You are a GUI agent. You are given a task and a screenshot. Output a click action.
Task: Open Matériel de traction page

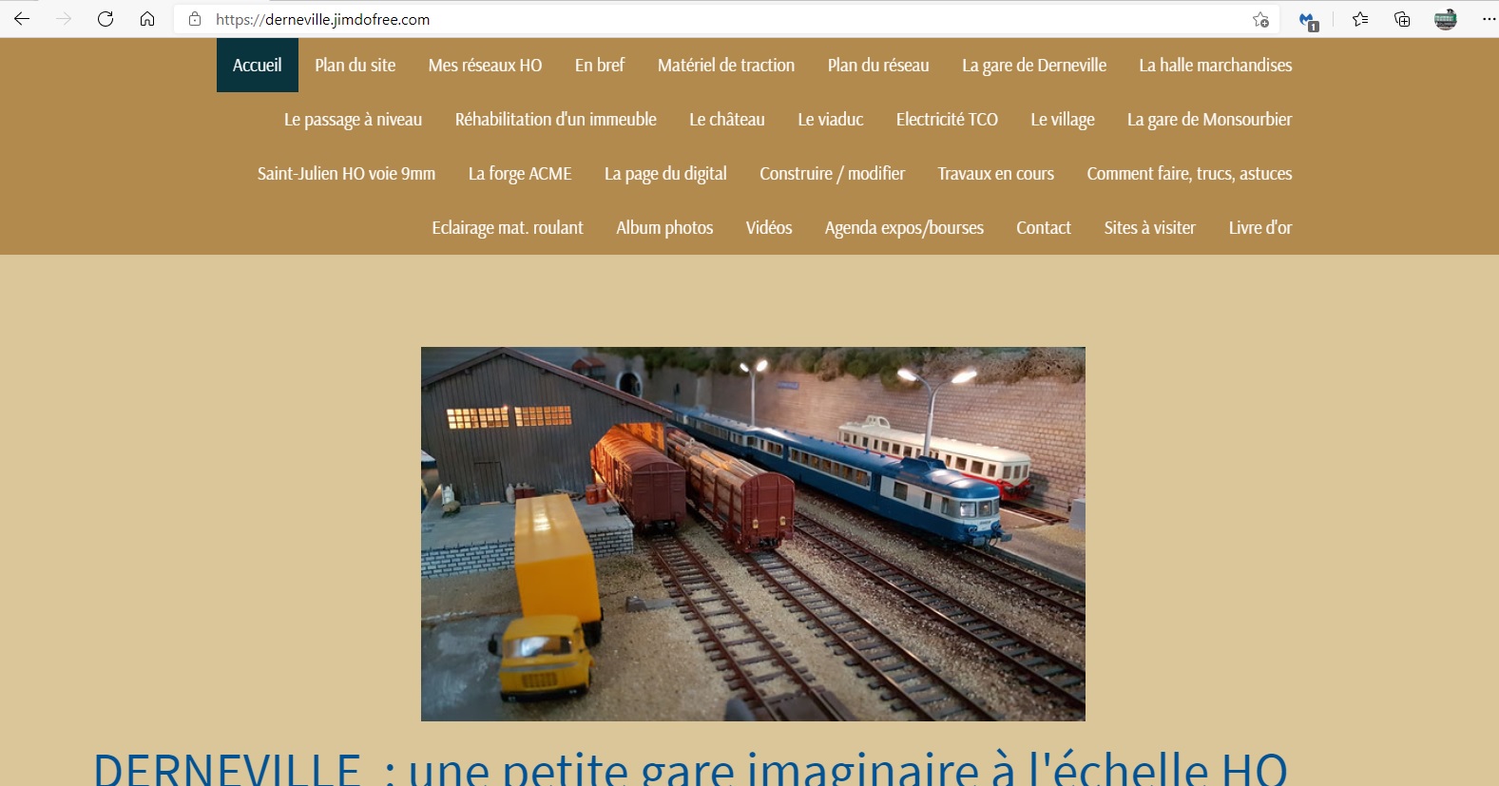click(x=726, y=65)
